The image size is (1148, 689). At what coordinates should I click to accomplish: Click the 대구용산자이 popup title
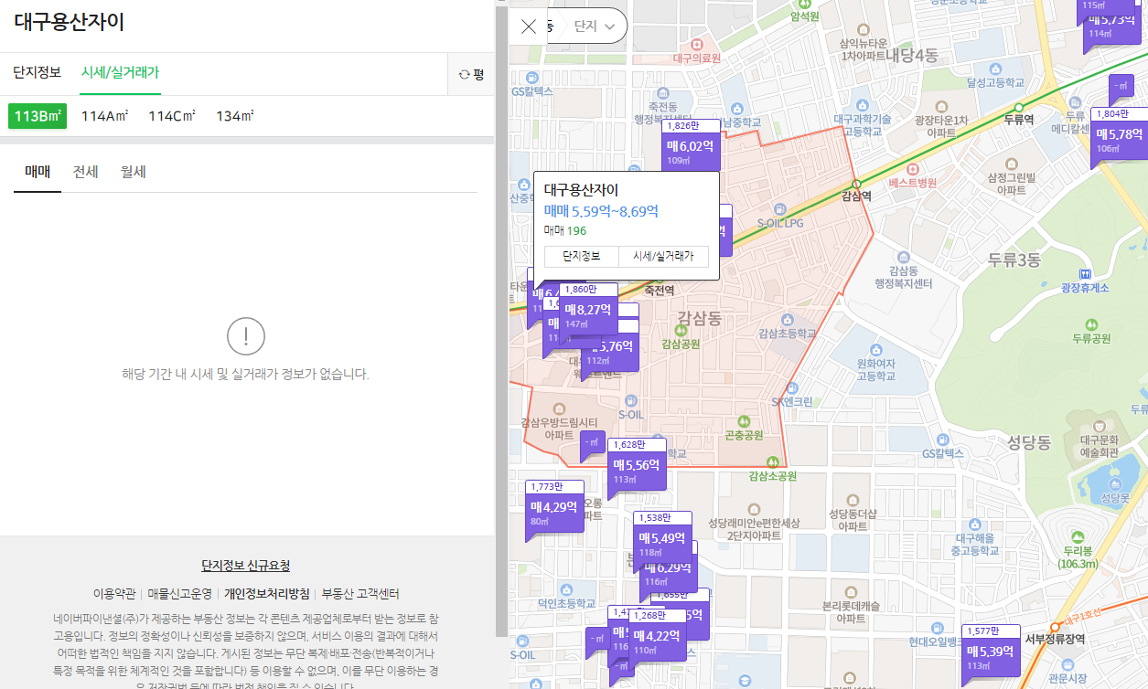pyautogui.click(x=581, y=190)
